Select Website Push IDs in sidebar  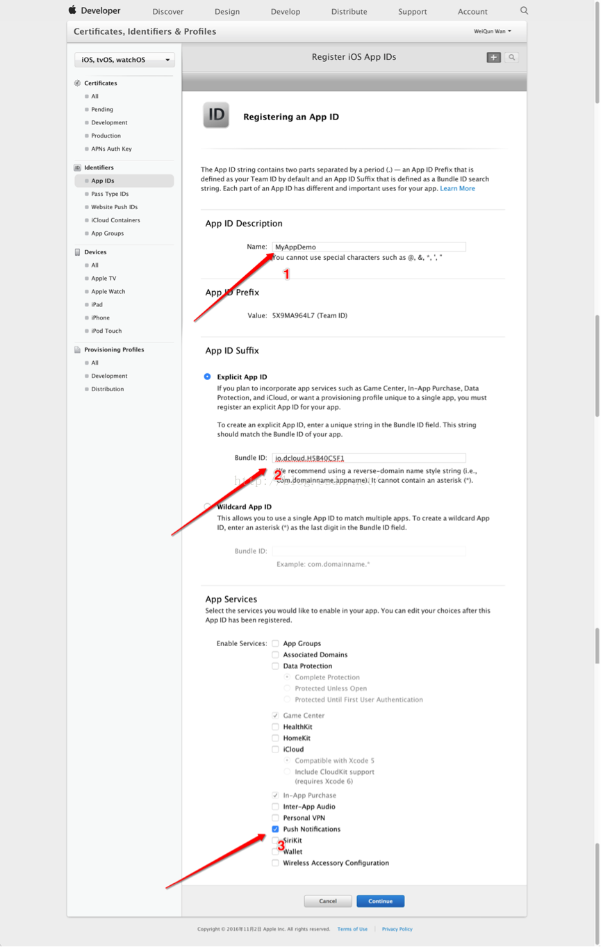tap(115, 207)
